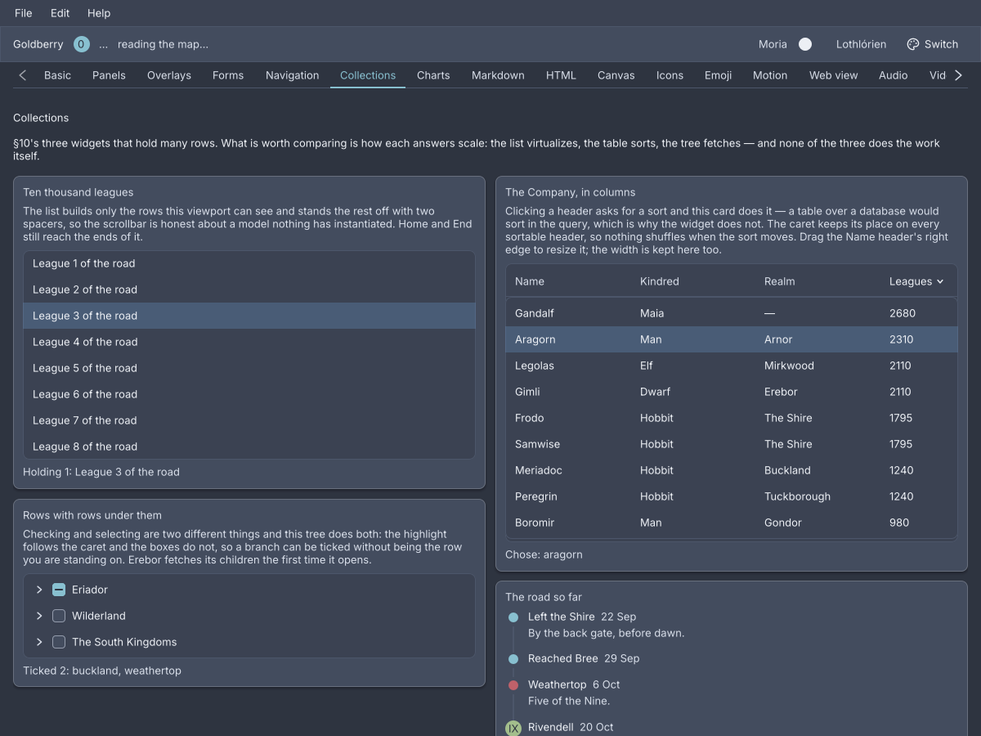Expand the Eriador branch
The image size is (981, 736).
(x=39, y=590)
